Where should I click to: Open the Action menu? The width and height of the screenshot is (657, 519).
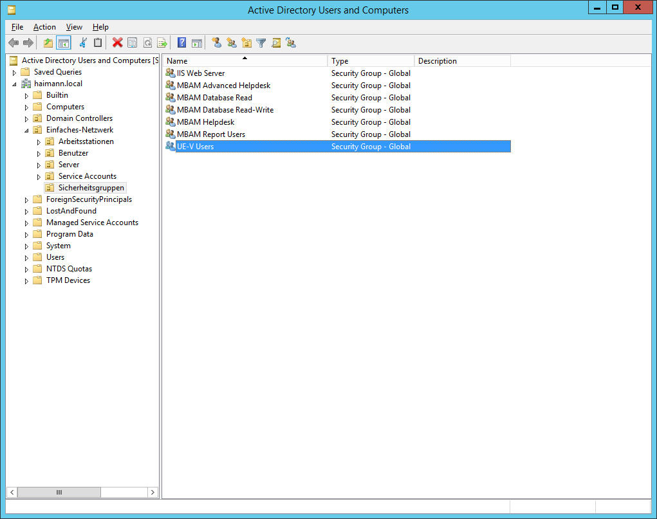pyautogui.click(x=44, y=27)
